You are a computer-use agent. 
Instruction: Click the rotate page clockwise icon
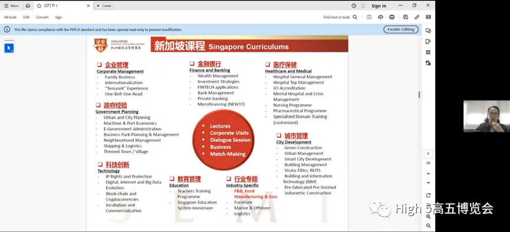coord(429,195)
